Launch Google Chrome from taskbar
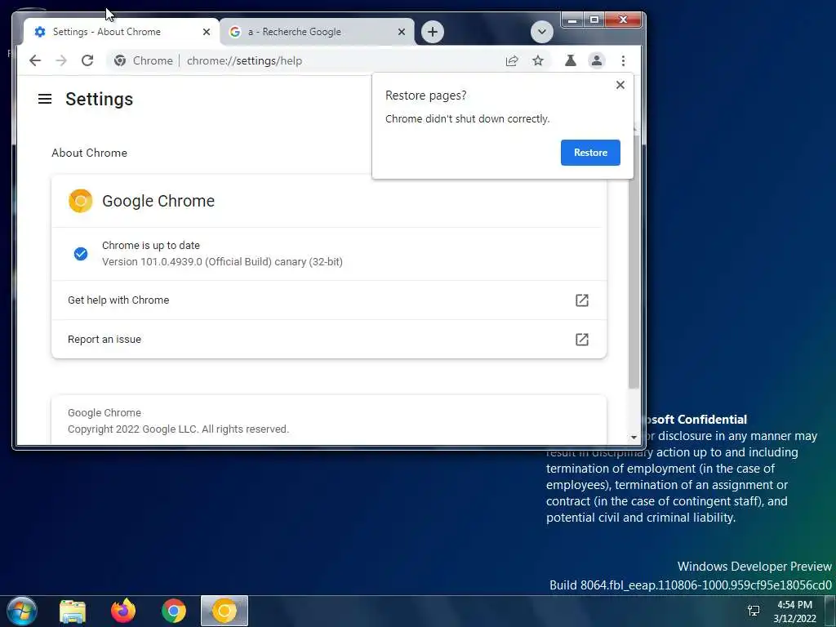 [x=174, y=611]
